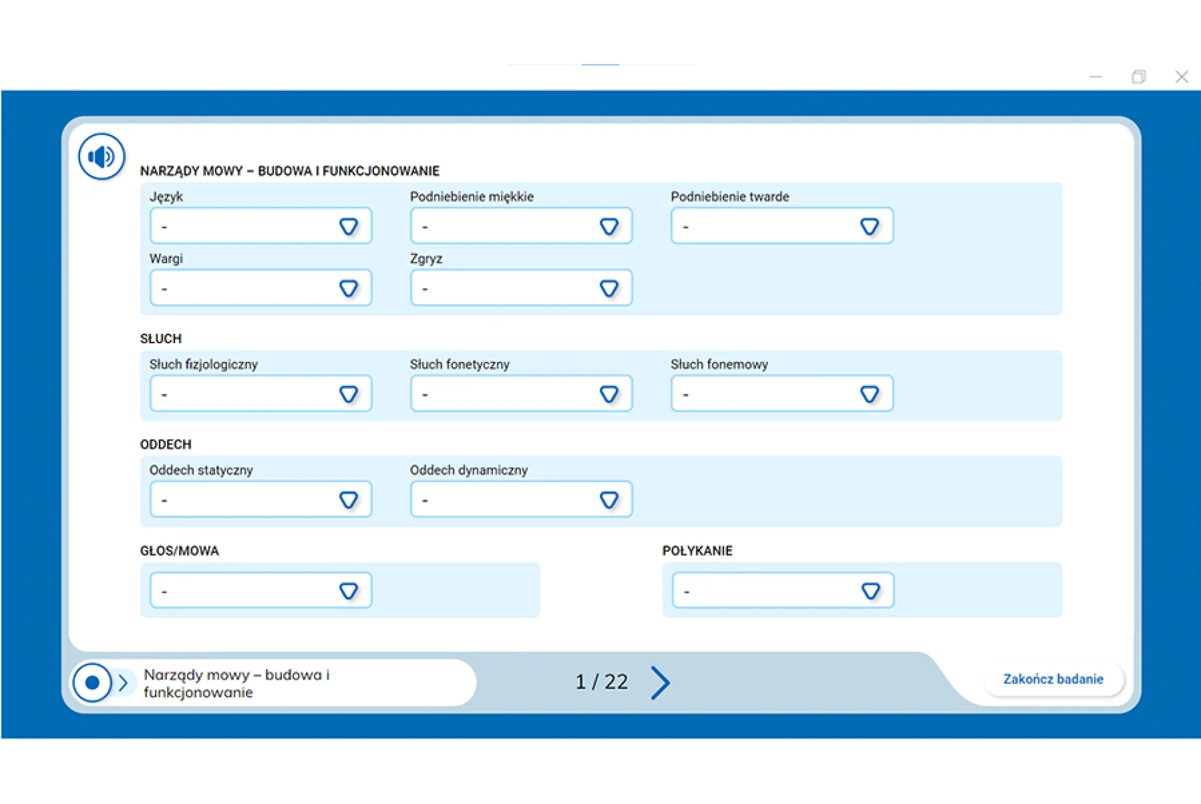Open the Język dropdown
The width and height of the screenshot is (1201, 804).
pos(261,226)
